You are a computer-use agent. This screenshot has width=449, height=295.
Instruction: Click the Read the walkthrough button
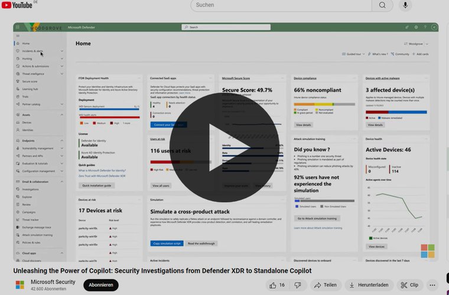201,244
